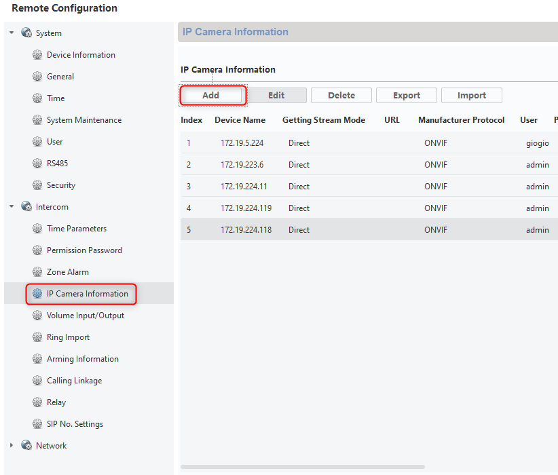Viewport: 558px width, 475px height.
Task: Click the System Maintenance gear icon
Action: 37,119
